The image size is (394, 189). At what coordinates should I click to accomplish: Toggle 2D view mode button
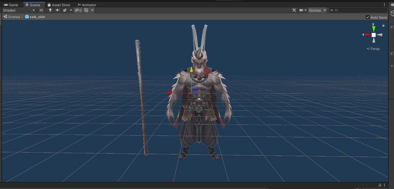tap(41, 10)
